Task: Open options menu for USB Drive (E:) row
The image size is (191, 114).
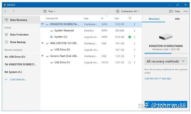Action: tap(135, 50)
